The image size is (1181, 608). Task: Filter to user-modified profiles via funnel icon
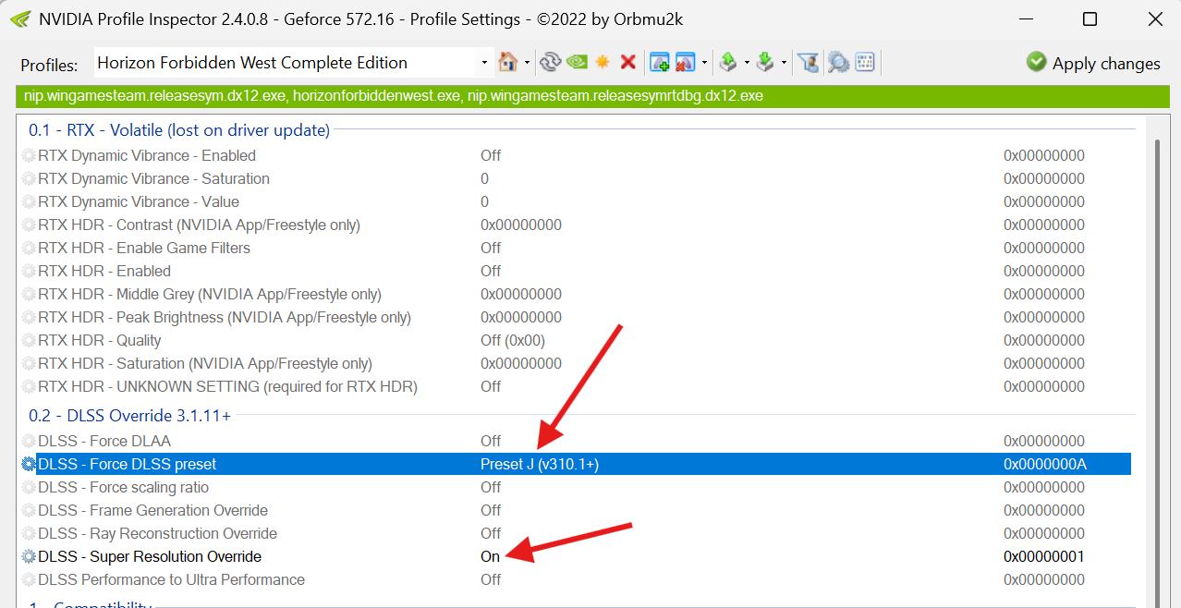tap(809, 62)
